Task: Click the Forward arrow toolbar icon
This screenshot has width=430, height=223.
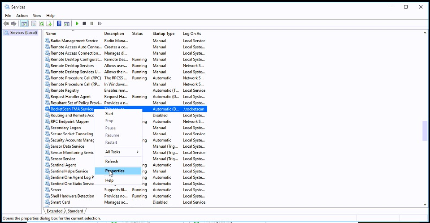Action: click(x=13, y=24)
